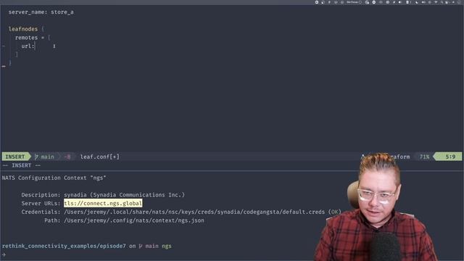This screenshot has height=261, width=464.
Task: Click the volume icon in menu bar
Action: pyautogui.click(x=423, y=2)
